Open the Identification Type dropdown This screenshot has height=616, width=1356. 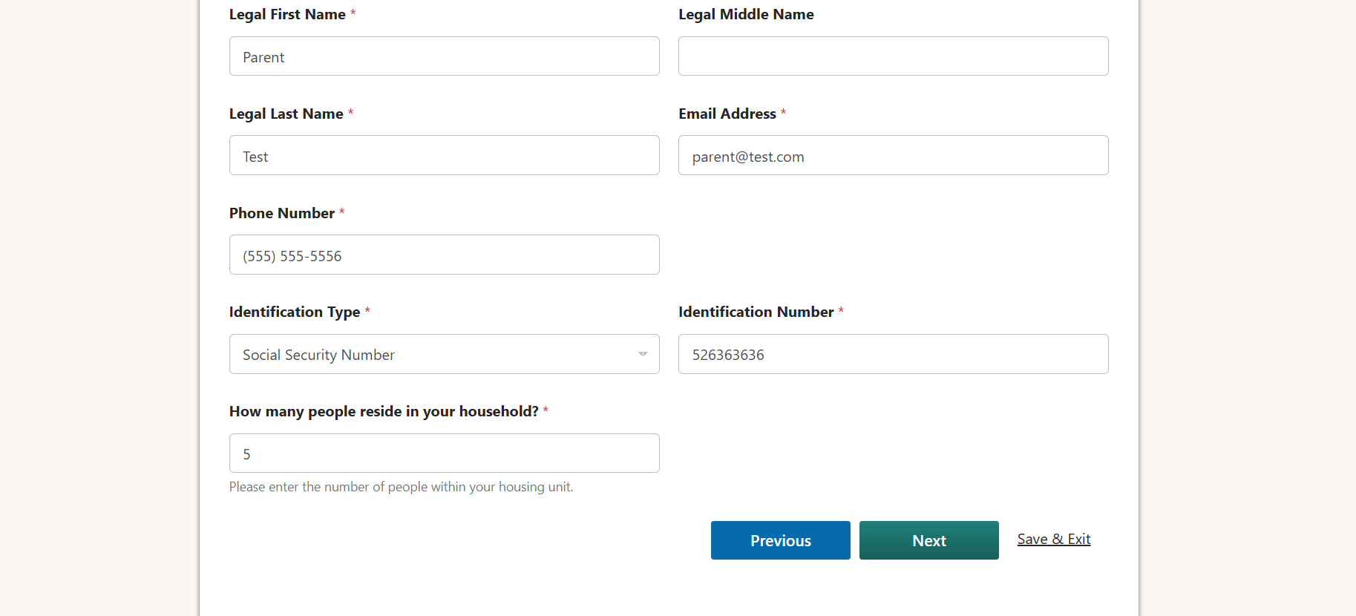pyautogui.click(x=444, y=355)
